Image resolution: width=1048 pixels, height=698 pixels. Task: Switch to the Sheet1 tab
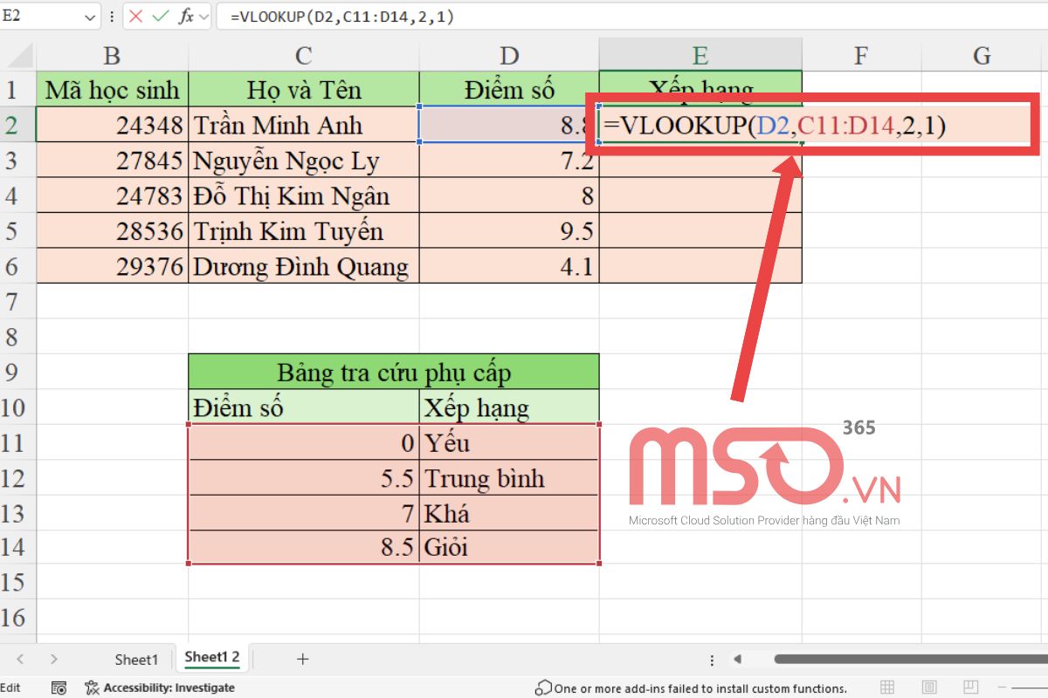click(136, 659)
